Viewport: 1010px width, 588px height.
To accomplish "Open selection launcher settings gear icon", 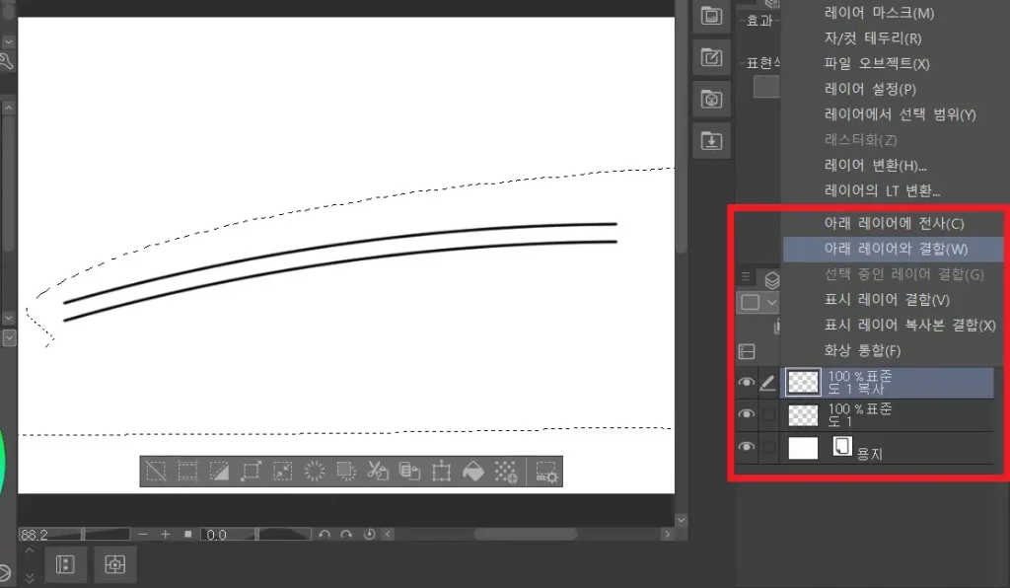I will (x=546, y=472).
